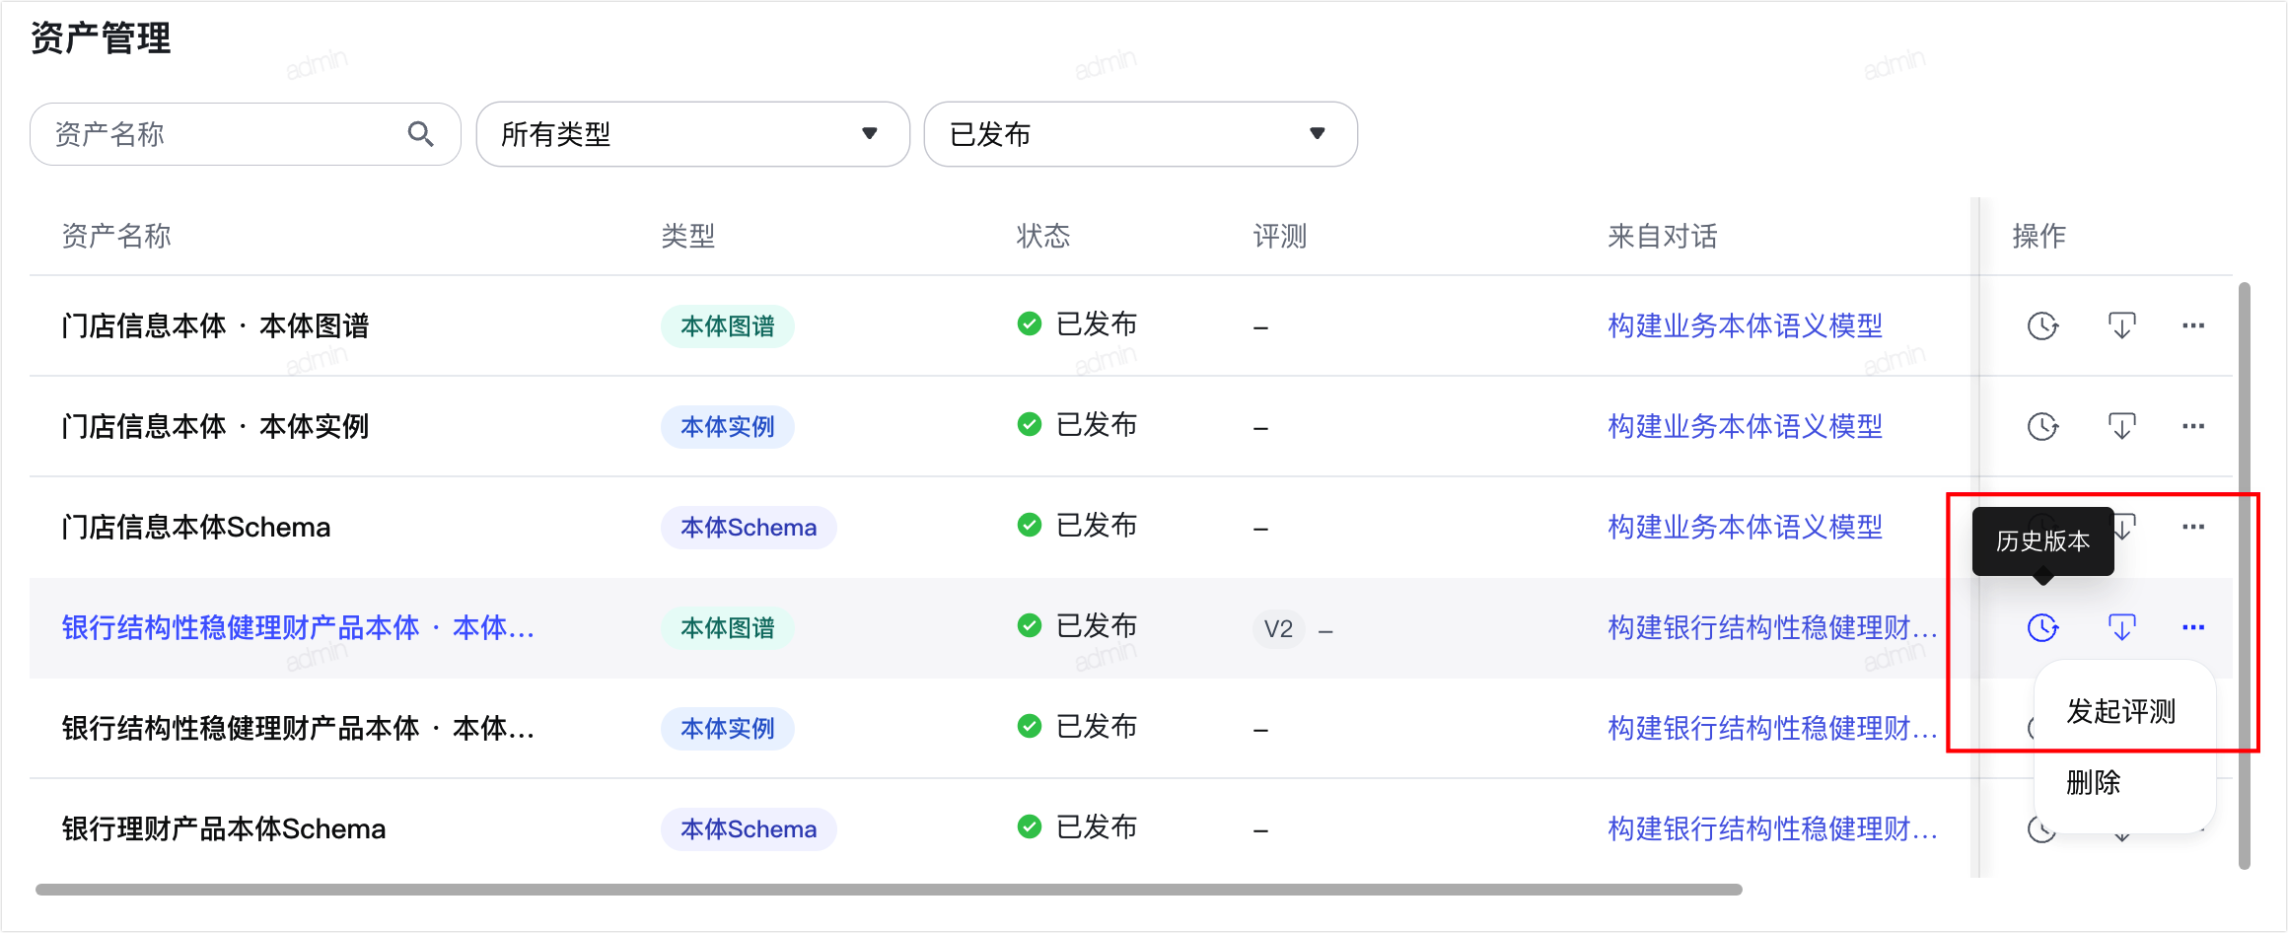Open 构建业务本体语义模型 link in the 本体图谱 row
Image resolution: width=2288 pixels, height=933 pixels.
(x=1745, y=325)
